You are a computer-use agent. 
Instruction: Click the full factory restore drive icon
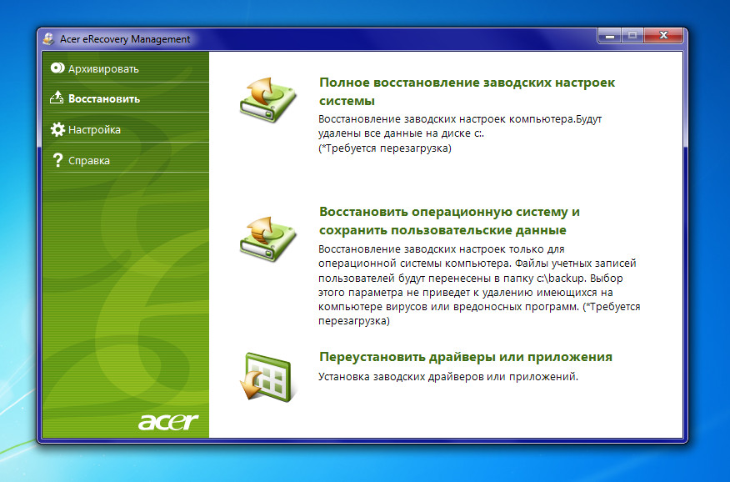(x=267, y=100)
